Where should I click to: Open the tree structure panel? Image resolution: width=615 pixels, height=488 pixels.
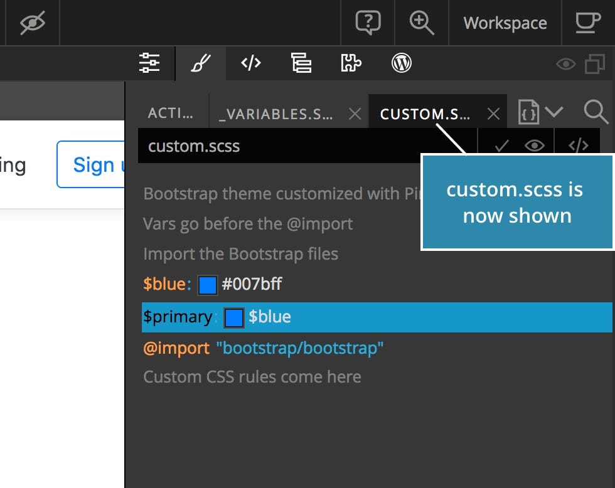[301, 63]
